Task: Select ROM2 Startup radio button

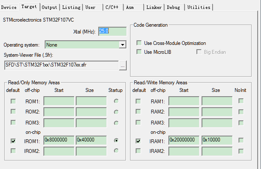Action: click(116, 112)
